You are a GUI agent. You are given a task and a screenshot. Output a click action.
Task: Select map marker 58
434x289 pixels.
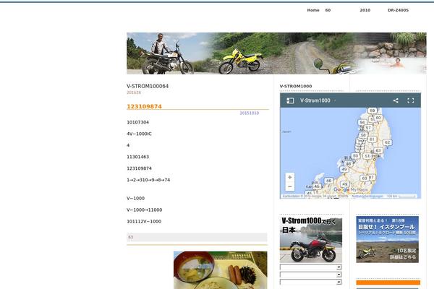363,135
